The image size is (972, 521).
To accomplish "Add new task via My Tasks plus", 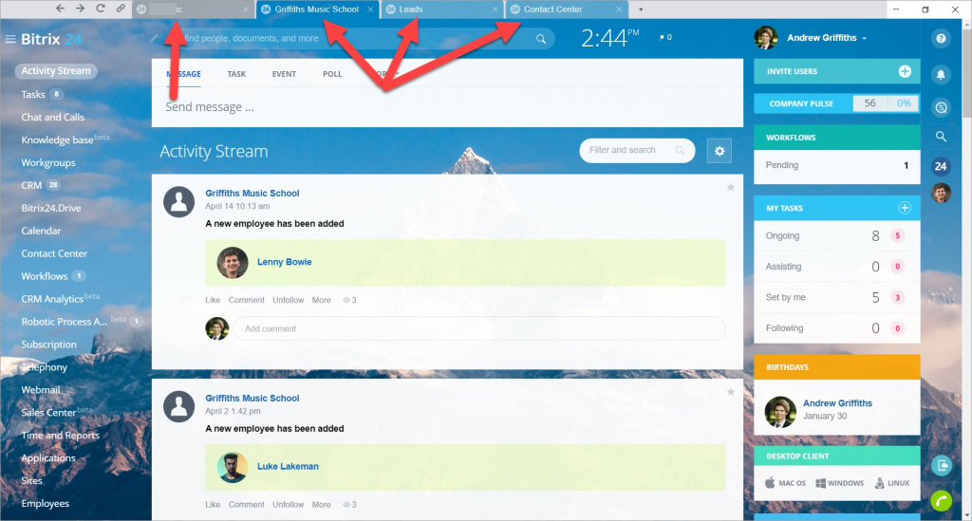I will [905, 208].
